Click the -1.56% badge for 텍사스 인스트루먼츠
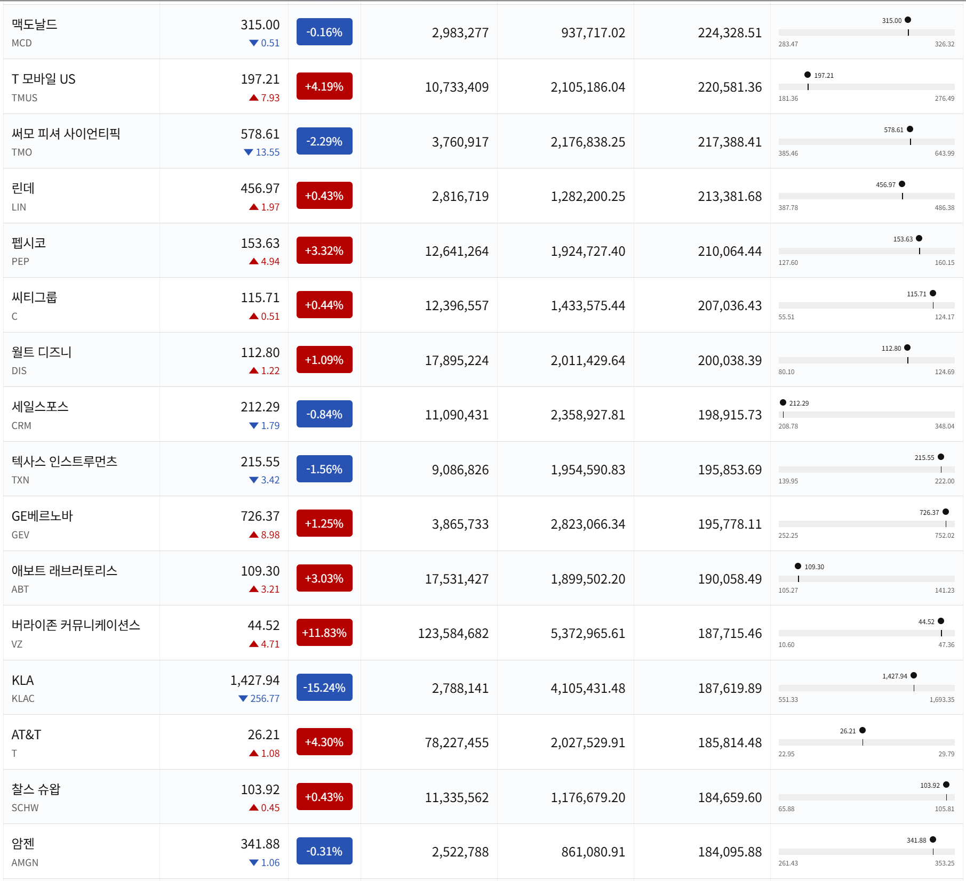 [x=324, y=469]
